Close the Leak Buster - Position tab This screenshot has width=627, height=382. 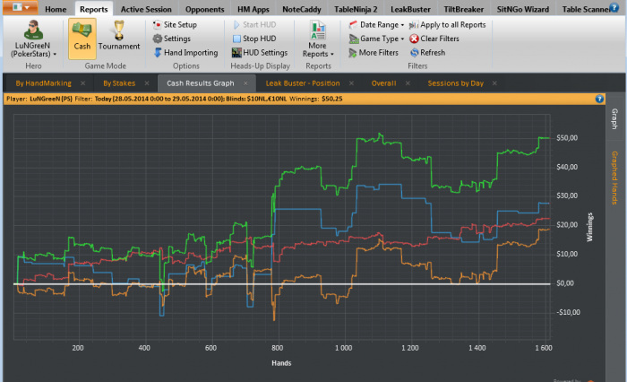pyautogui.click(x=351, y=83)
